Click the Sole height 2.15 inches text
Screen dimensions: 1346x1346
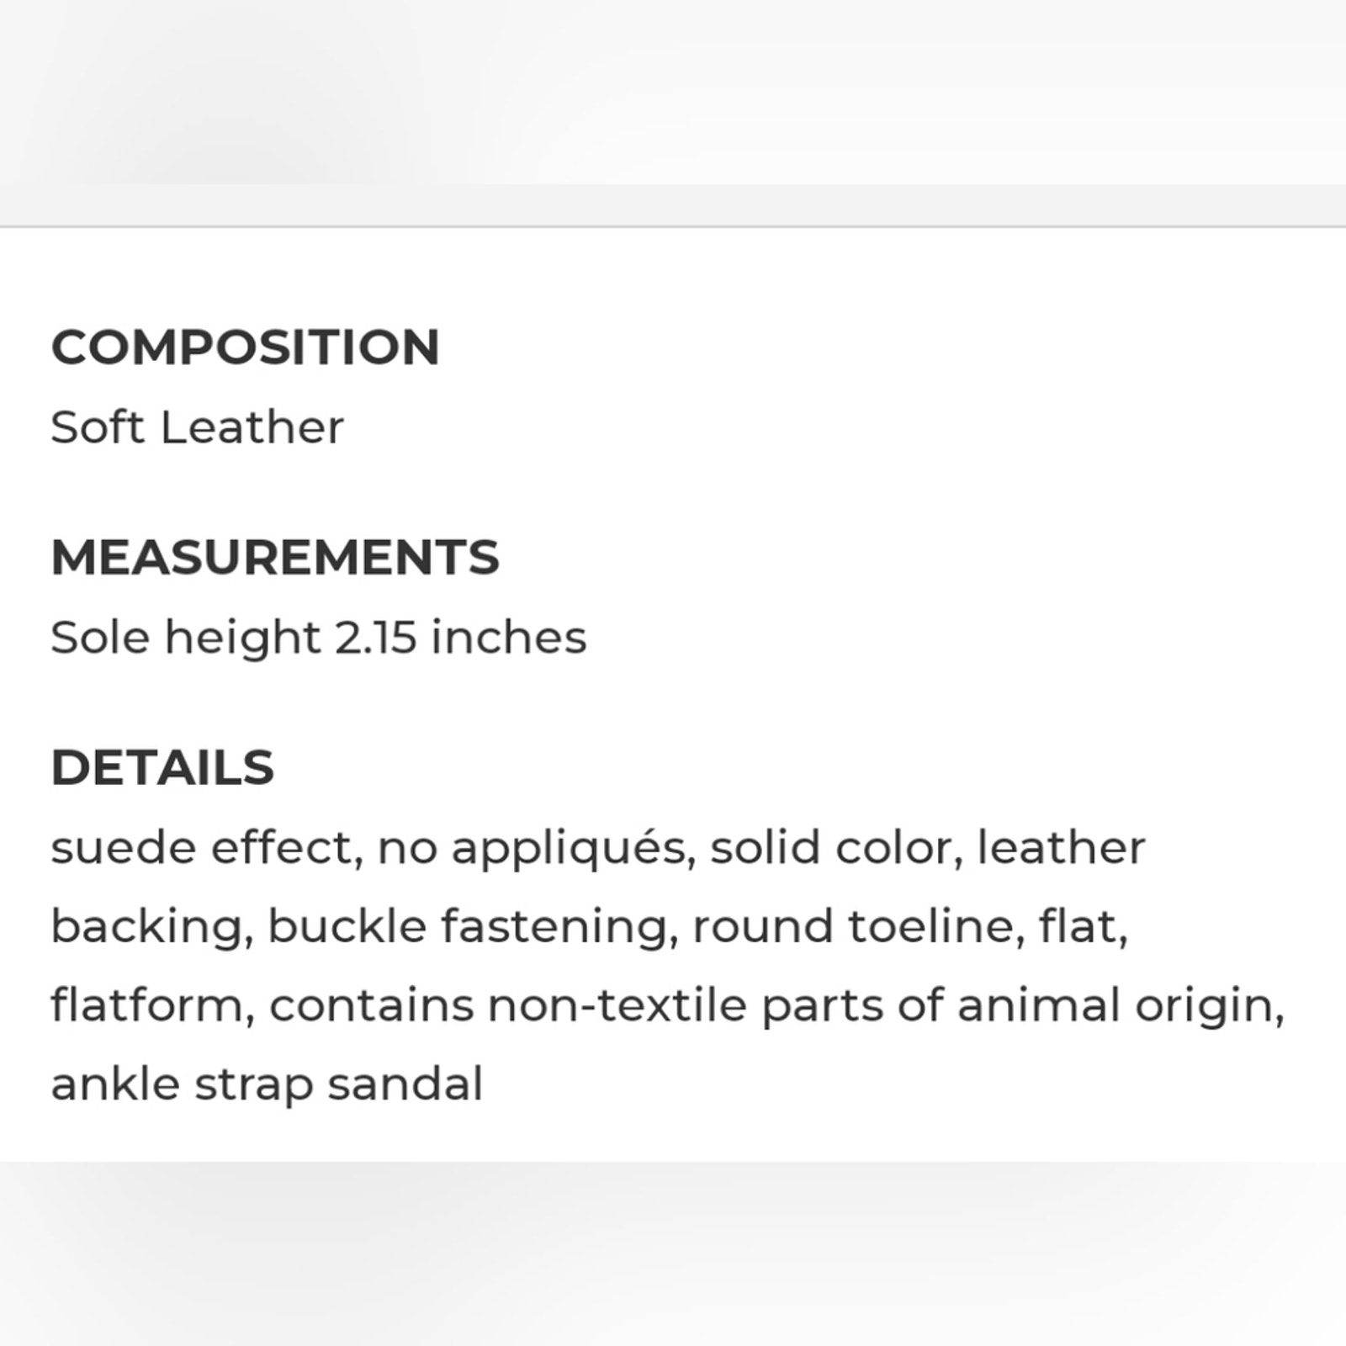click(319, 637)
